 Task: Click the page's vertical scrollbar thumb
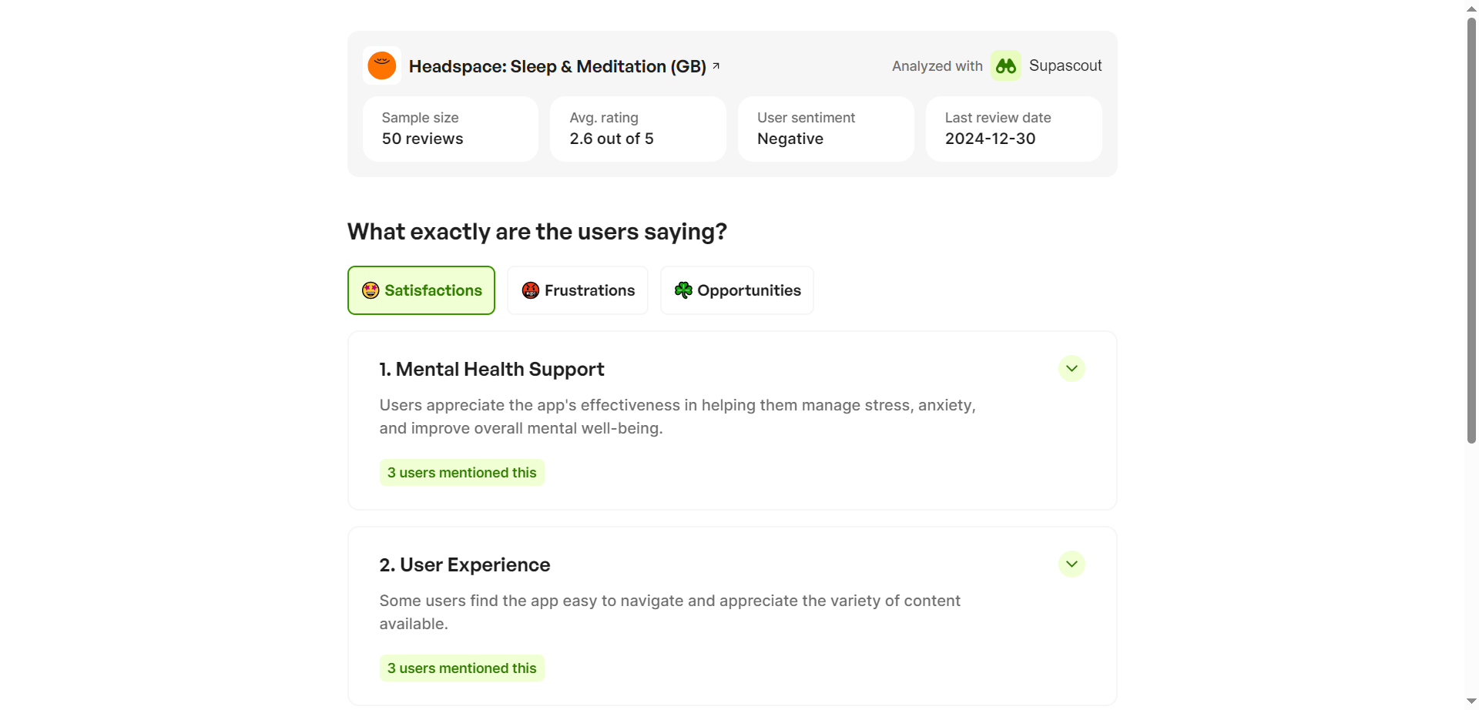[x=1471, y=231]
